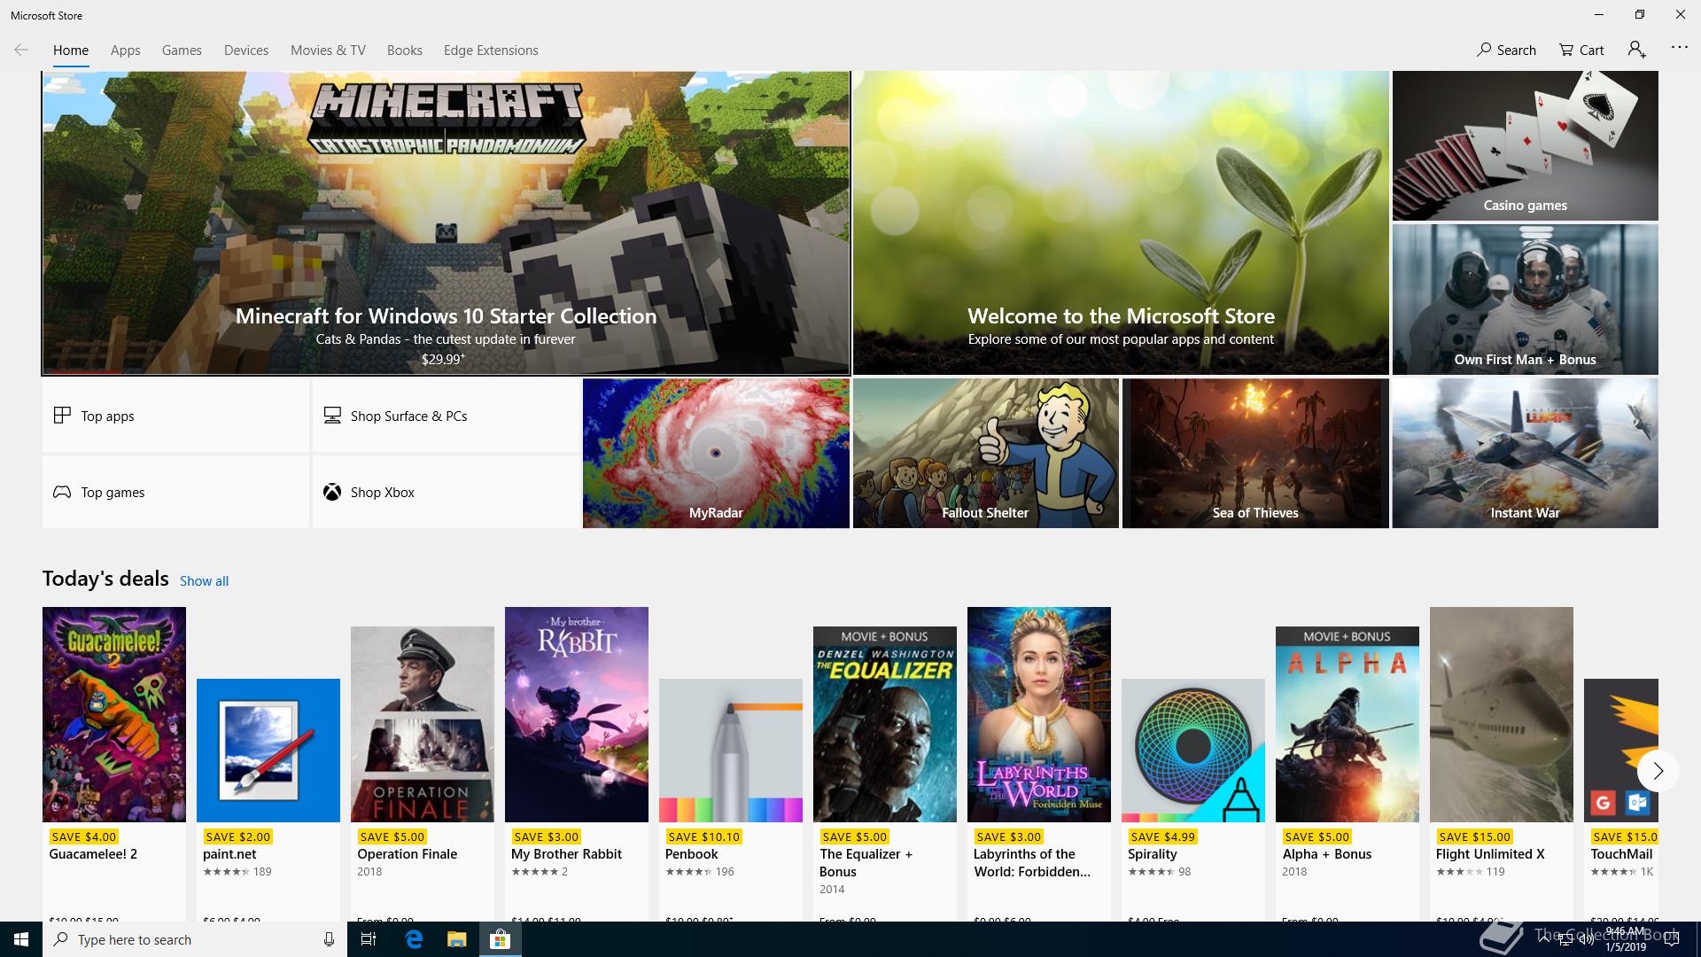Click the Cortana microphone icon

[x=329, y=939]
